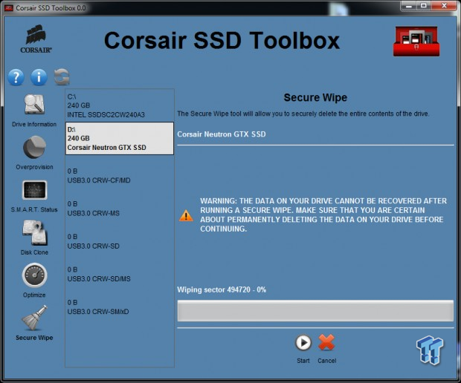
Task: Click the Optimize label
Action: point(34,295)
